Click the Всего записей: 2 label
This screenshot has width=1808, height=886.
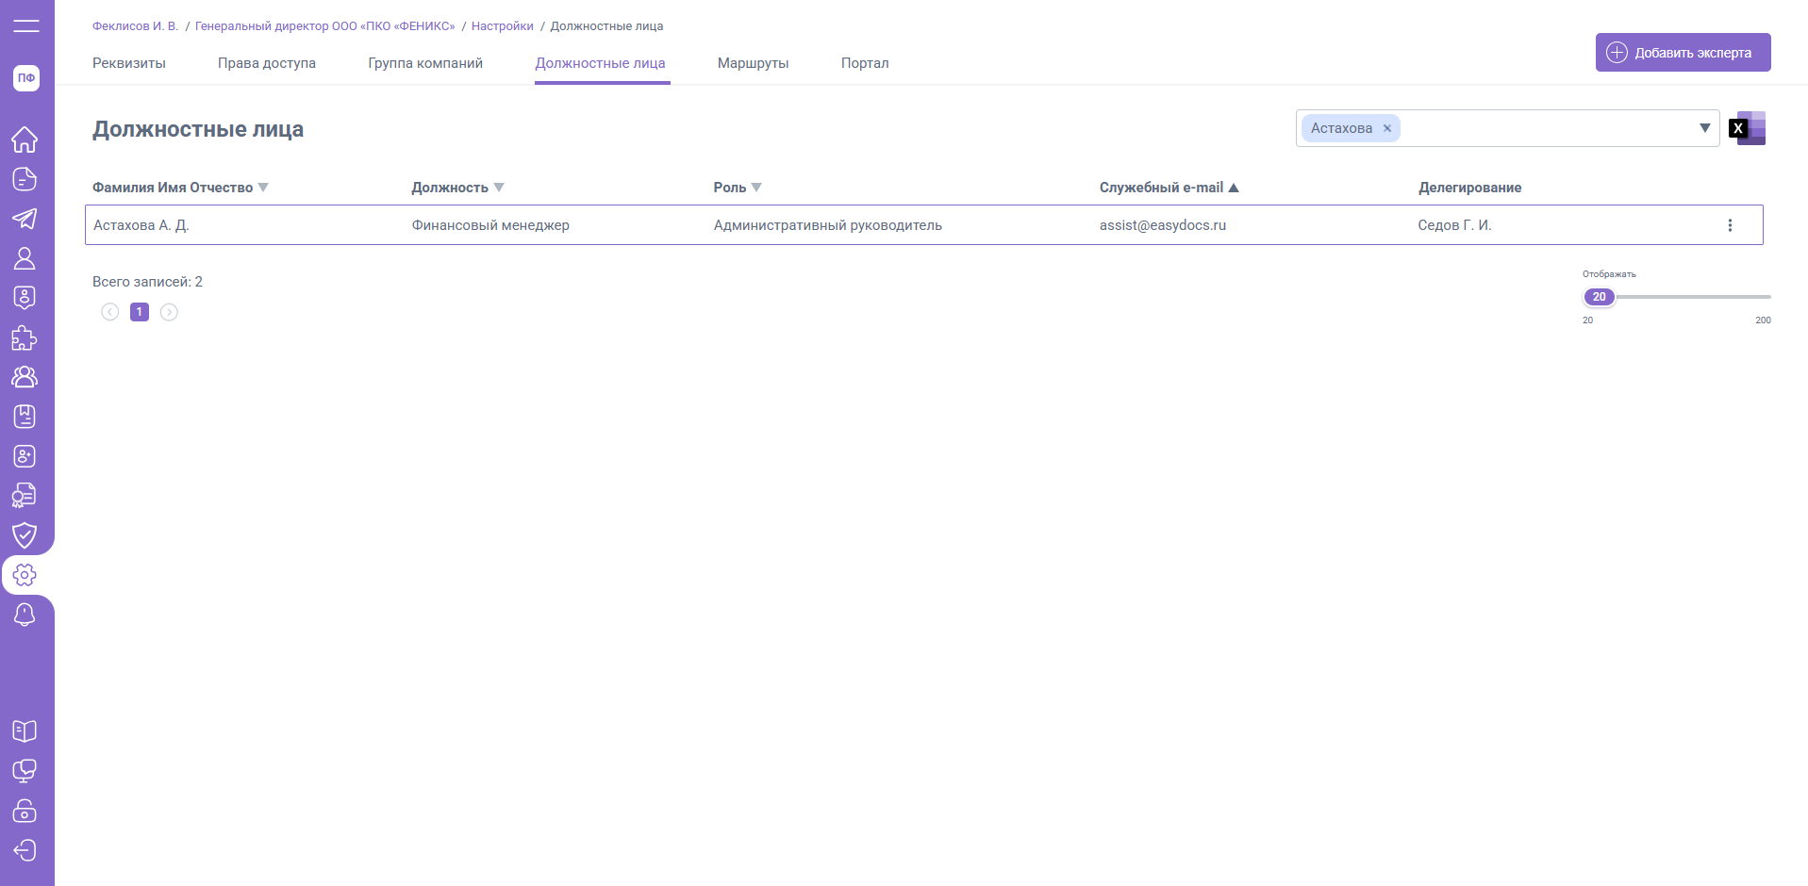147,282
